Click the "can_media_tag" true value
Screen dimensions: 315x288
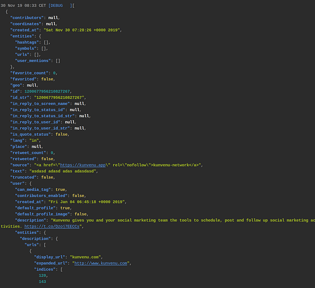pyautogui.click(x=60, y=190)
